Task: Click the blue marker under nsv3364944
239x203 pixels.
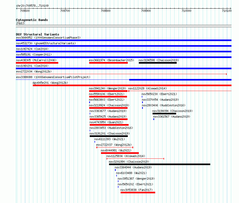Action: 115,170
